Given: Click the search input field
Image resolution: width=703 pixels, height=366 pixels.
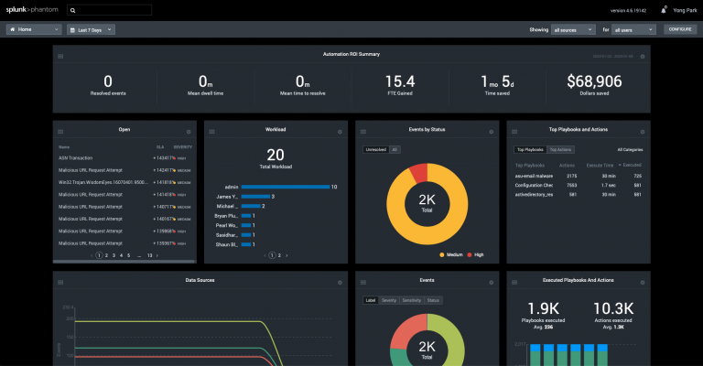Looking at the screenshot, I should [x=110, y=10].
